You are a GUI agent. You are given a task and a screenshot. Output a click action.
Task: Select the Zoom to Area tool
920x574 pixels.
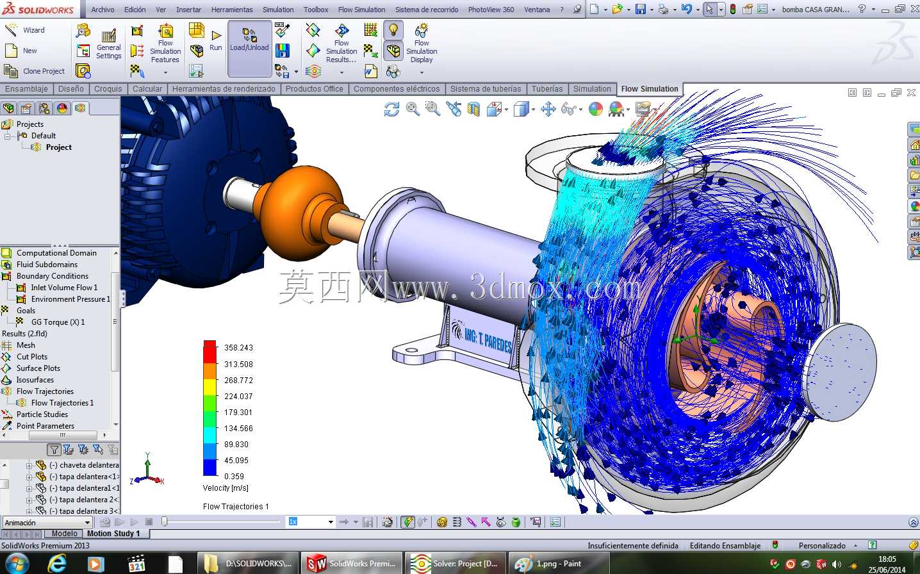coord(433,110)
